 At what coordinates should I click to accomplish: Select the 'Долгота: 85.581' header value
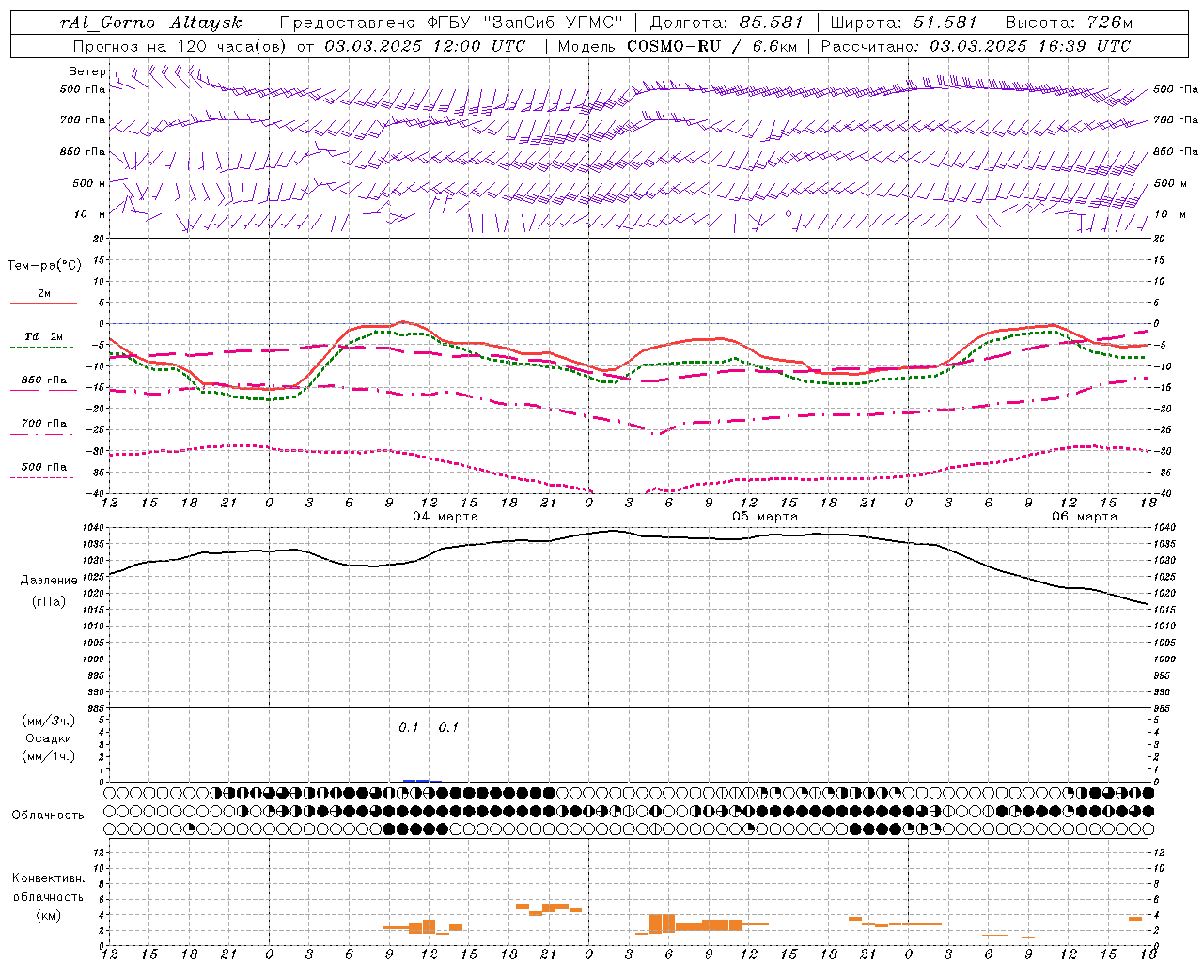728,23
